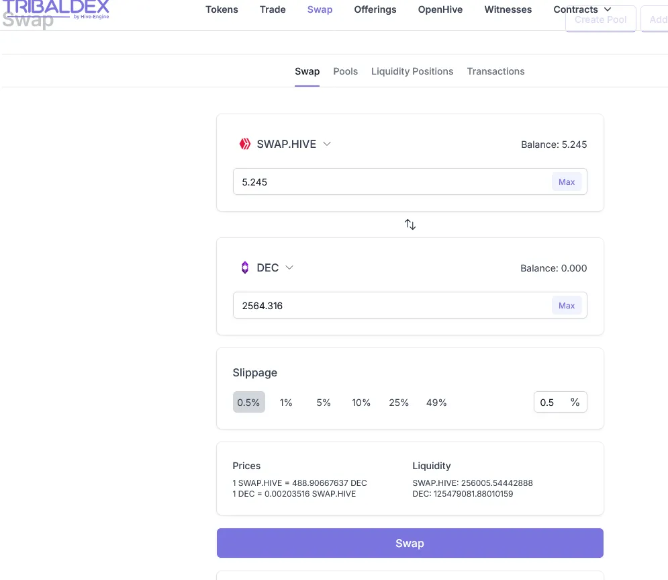
Task: Go to Offerings page
Action: click(375, 9)
